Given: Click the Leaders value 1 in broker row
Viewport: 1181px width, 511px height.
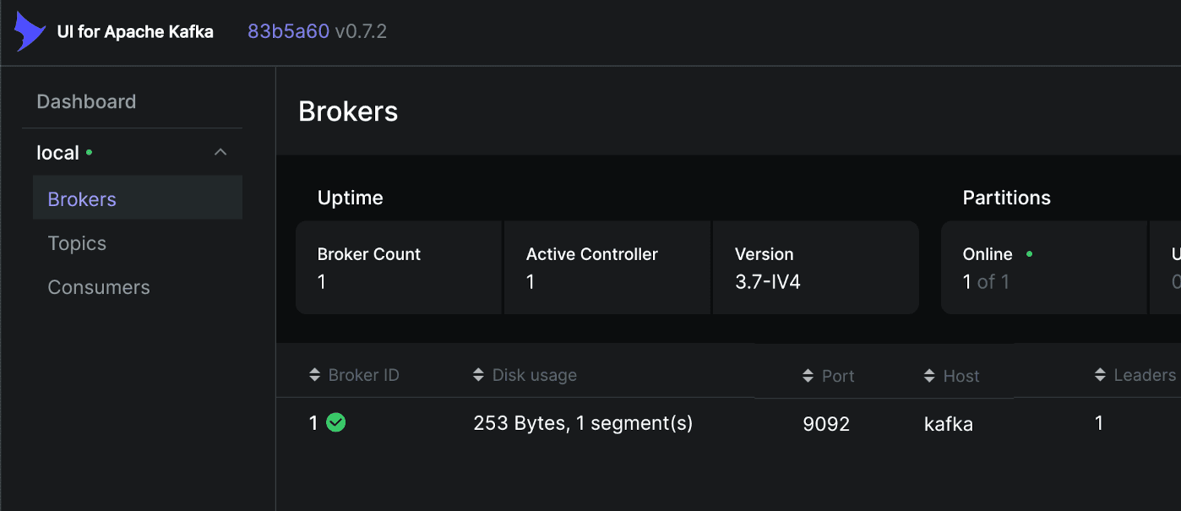Looking at the screenshot, I should (1099, 423).
